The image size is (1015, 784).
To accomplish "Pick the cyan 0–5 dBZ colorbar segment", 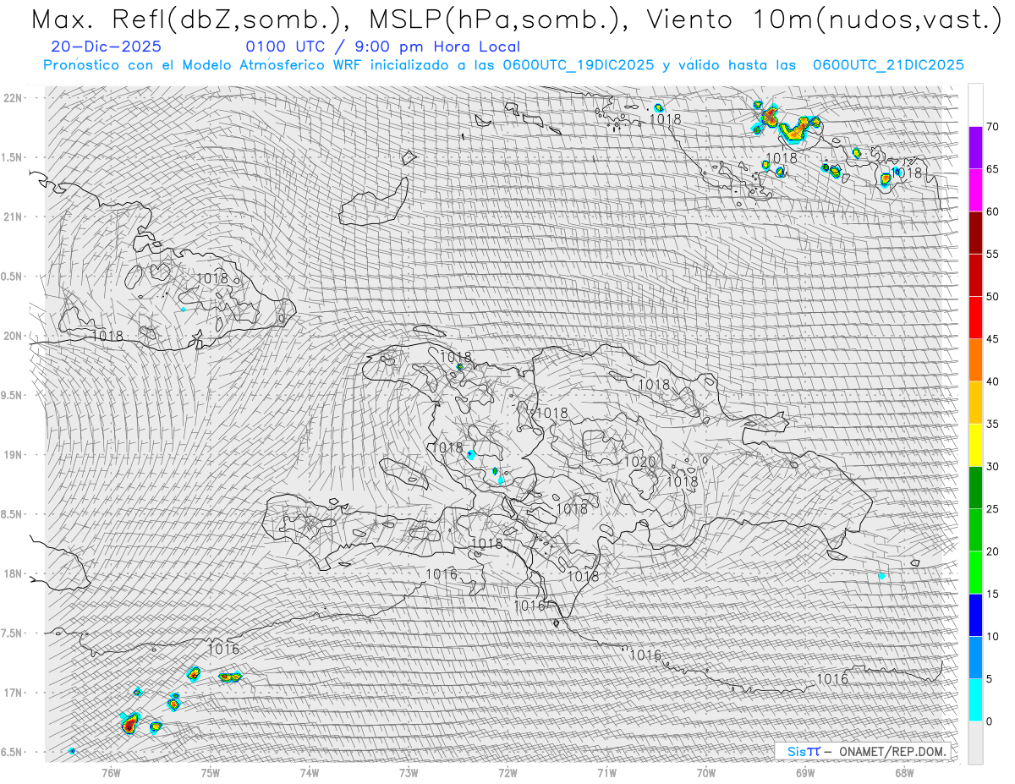I will point(975,699).
